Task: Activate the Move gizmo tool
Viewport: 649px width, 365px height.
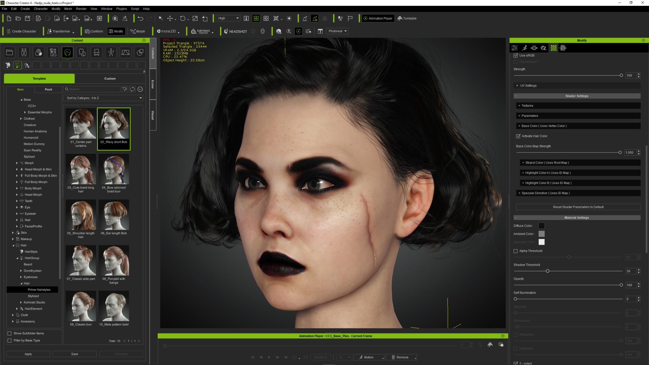Action: coord(170,18)
